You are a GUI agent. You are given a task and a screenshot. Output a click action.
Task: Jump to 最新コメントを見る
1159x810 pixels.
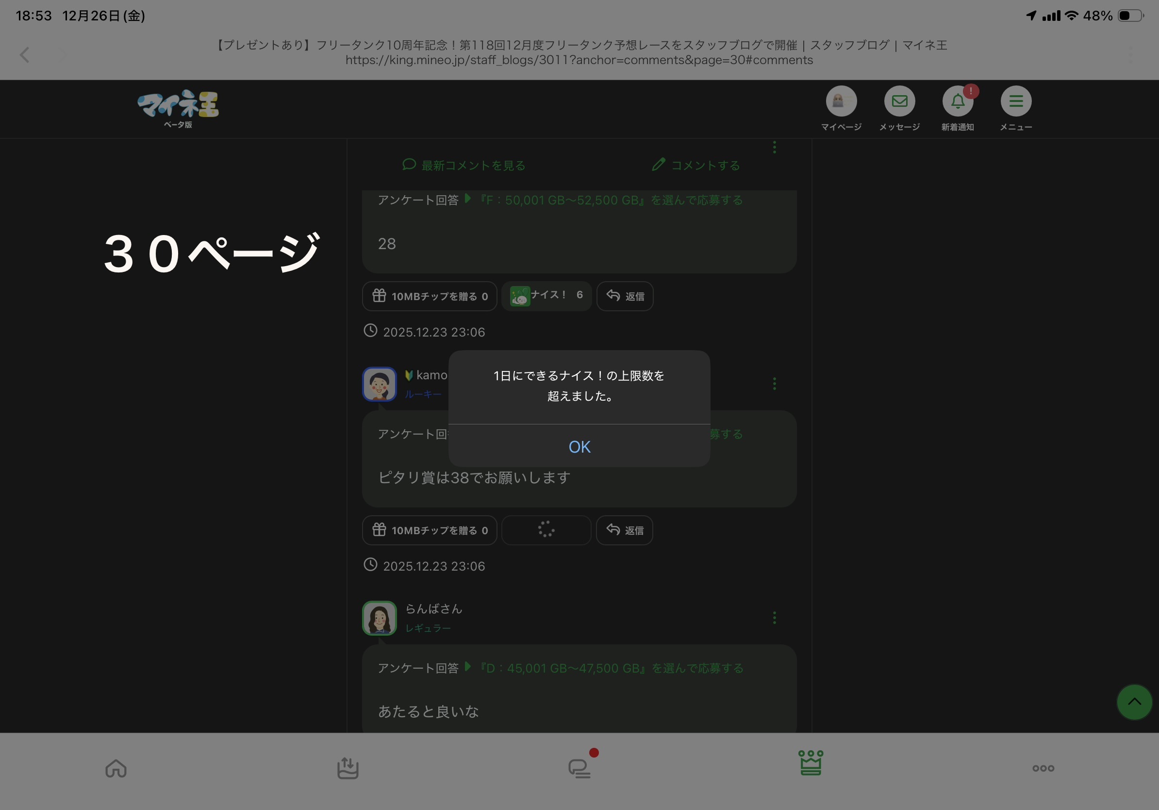tap(464, 165)
